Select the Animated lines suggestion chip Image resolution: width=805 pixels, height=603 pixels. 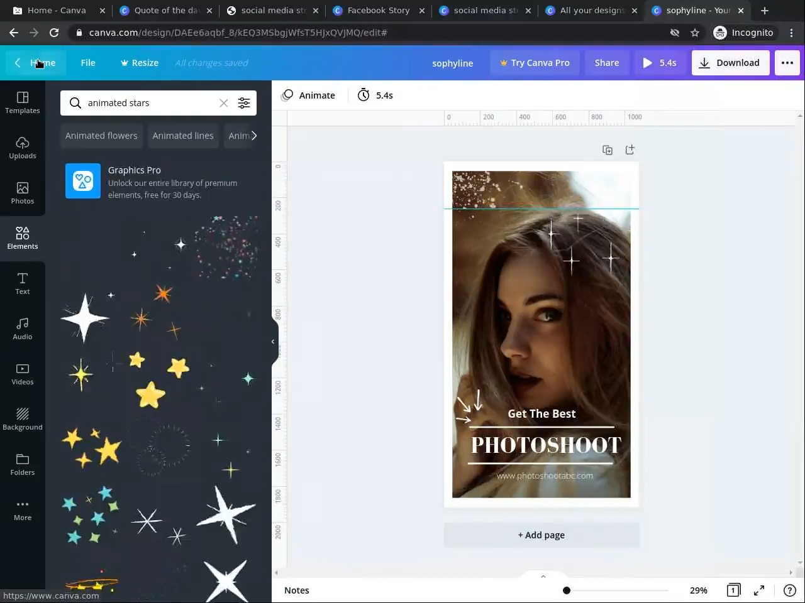(183, 136)
